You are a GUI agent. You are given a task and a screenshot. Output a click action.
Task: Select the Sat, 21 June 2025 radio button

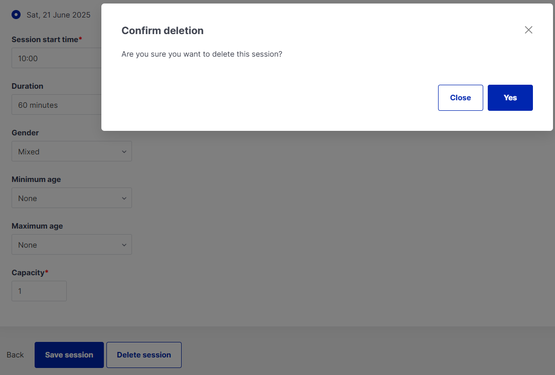pyautogui.click(x=16, y=15)
